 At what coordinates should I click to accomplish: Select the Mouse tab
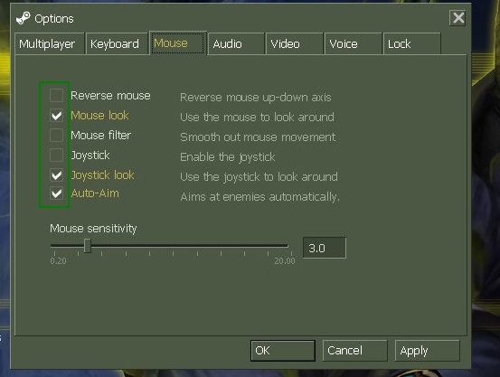[x=178, y=43]
